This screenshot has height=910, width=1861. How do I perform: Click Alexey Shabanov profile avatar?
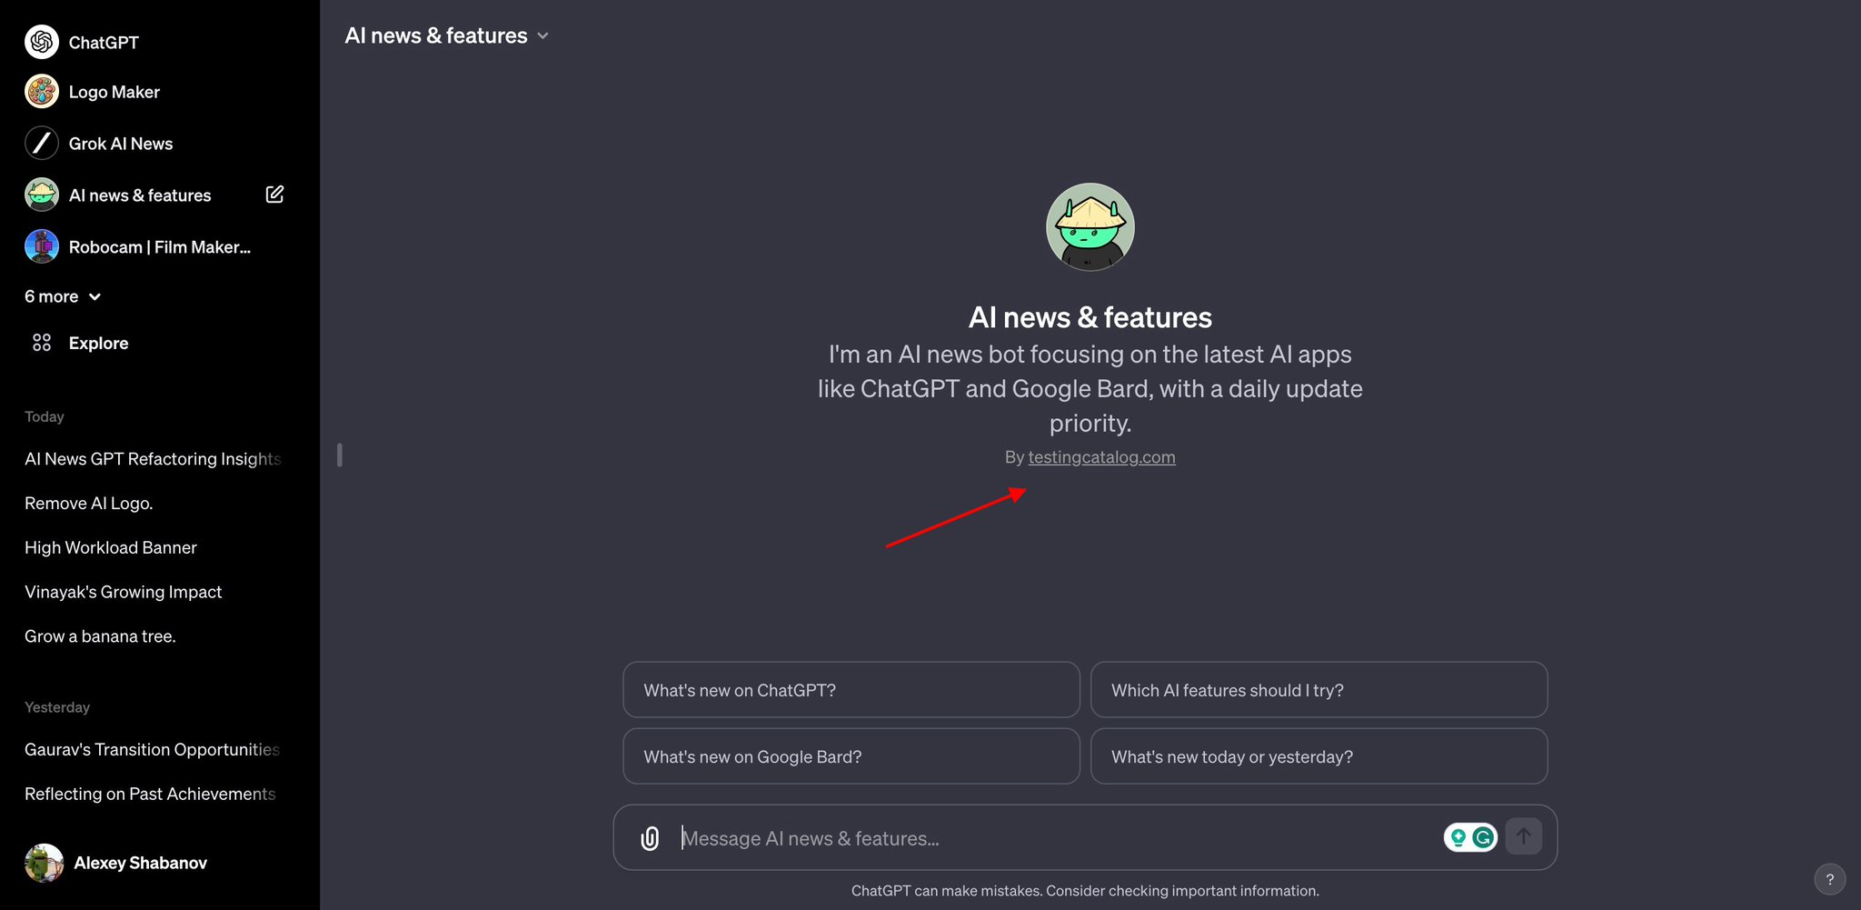point(44,863)
